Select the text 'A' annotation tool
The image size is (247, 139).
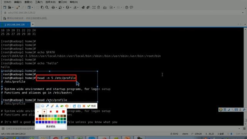coord(57,106)
